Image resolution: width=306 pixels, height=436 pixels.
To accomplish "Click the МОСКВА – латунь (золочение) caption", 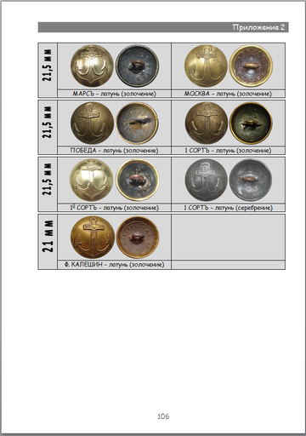I will [228, 94].
